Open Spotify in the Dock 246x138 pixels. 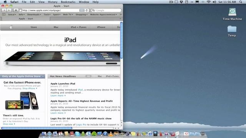(94, 134)
